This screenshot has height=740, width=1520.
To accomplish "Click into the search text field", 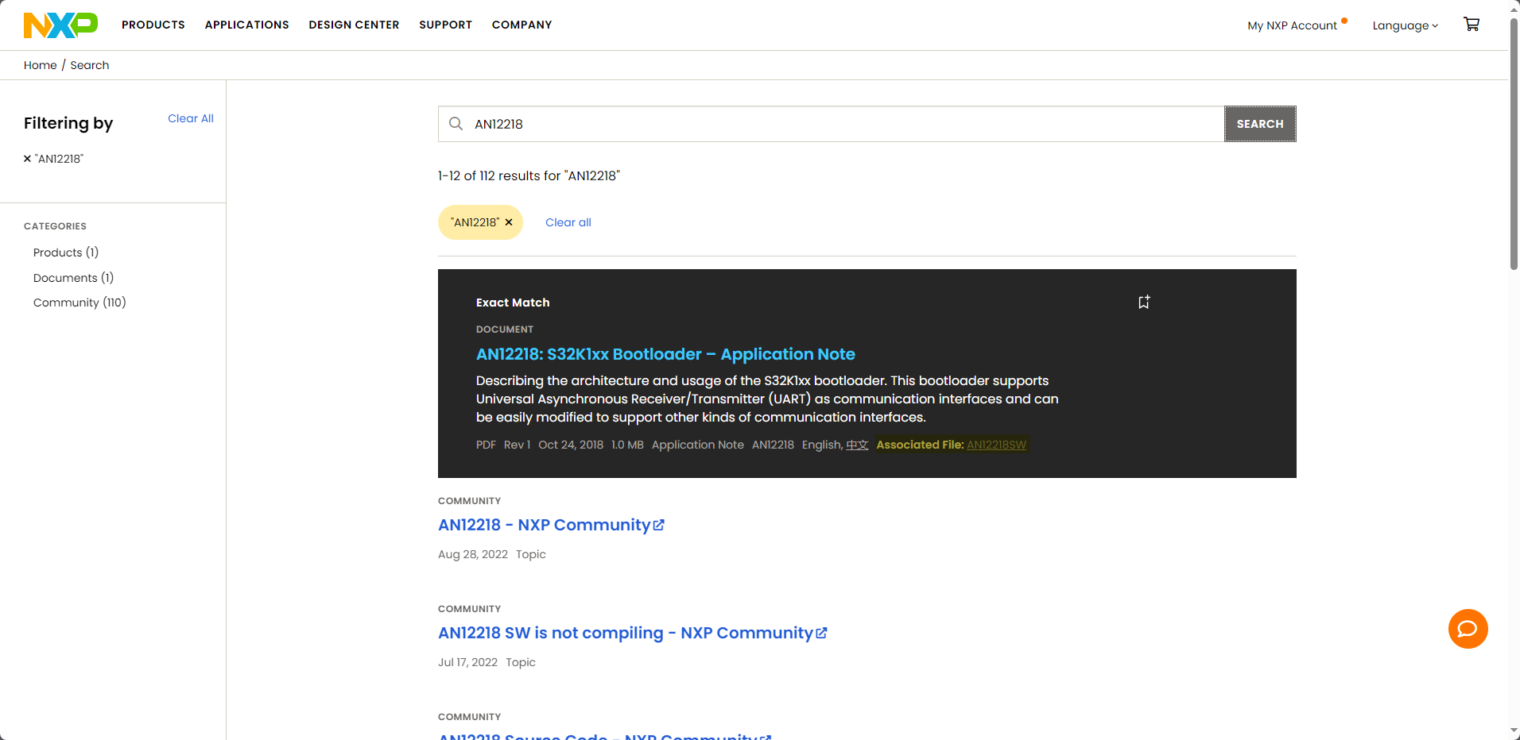I will point(843,124).
